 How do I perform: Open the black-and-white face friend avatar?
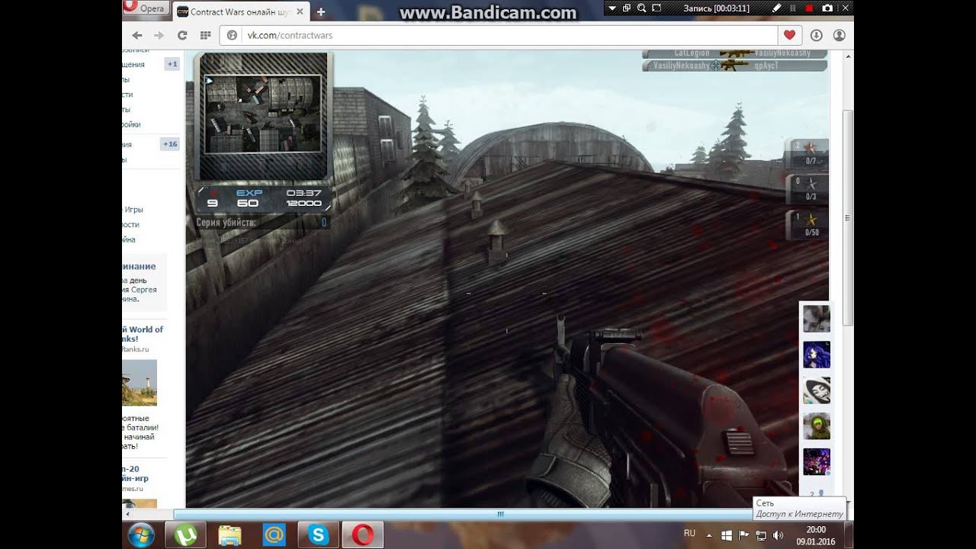[817, 390]
